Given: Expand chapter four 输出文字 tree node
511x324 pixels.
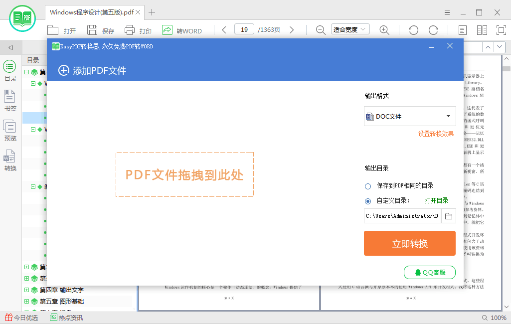Looking at the screenshot, I should [27, 290].
